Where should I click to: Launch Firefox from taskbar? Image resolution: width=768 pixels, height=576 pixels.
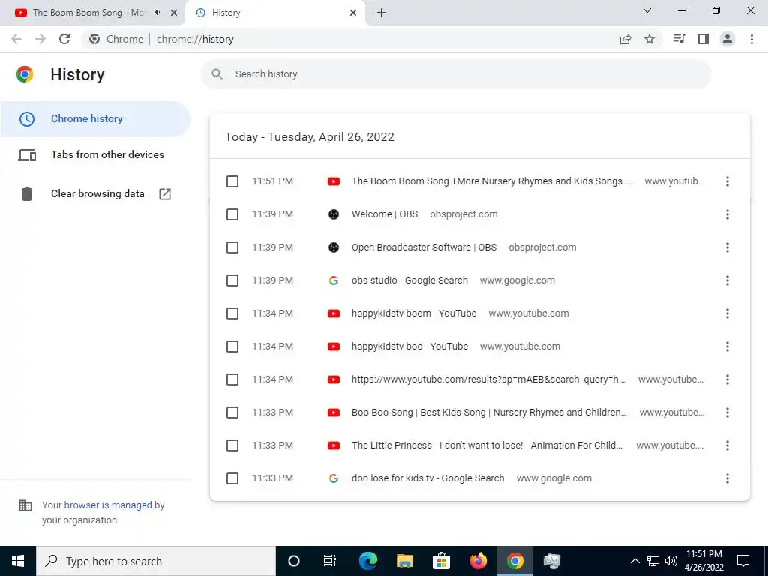pos(478,561)
